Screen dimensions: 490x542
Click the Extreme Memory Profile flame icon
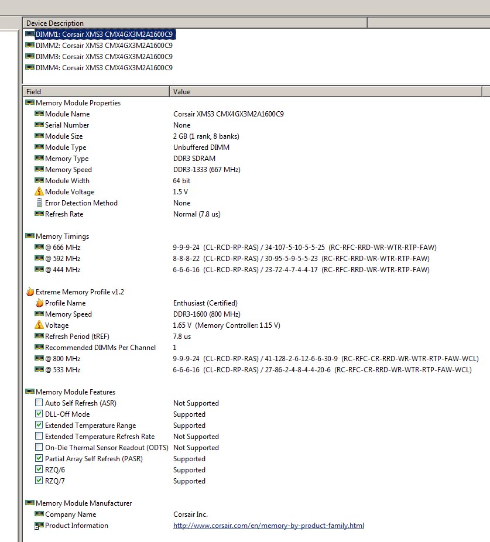(x=30, y=291)
